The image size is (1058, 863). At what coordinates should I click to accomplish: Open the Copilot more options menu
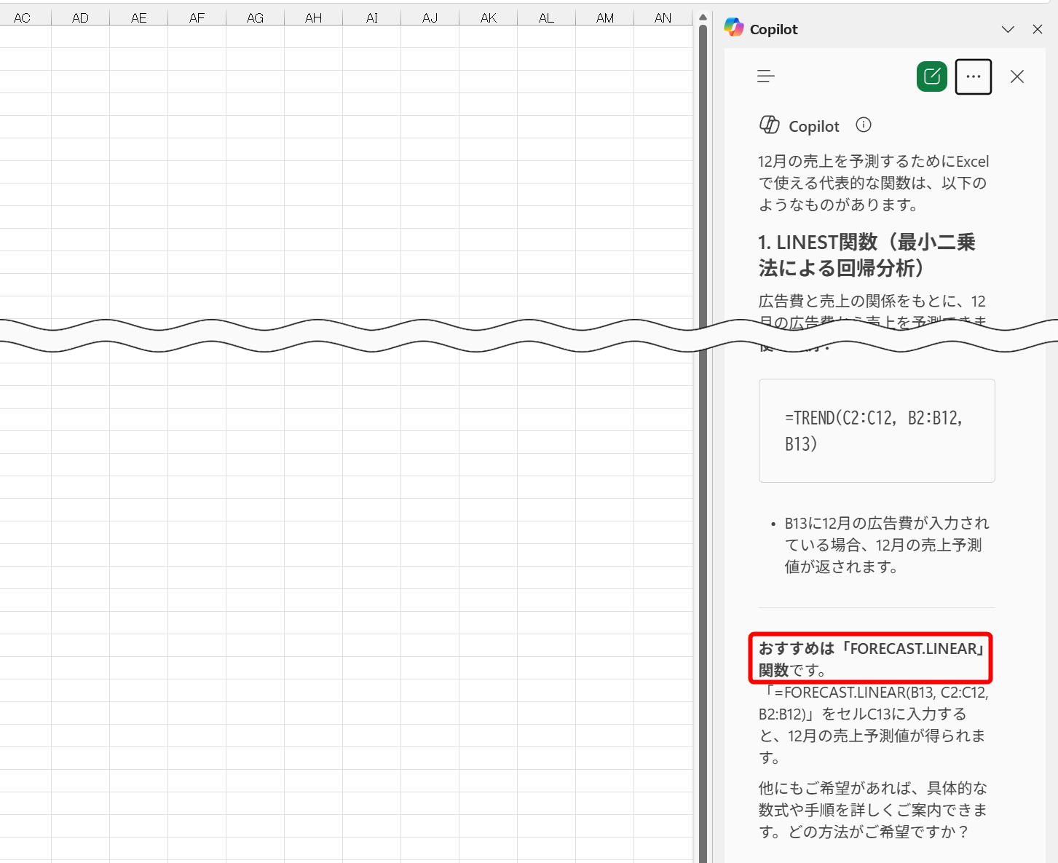[973, 76]
